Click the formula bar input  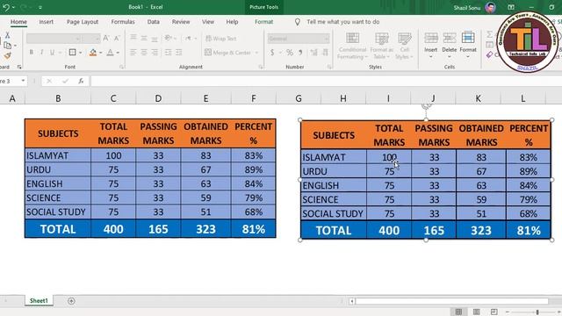(326, 82)
